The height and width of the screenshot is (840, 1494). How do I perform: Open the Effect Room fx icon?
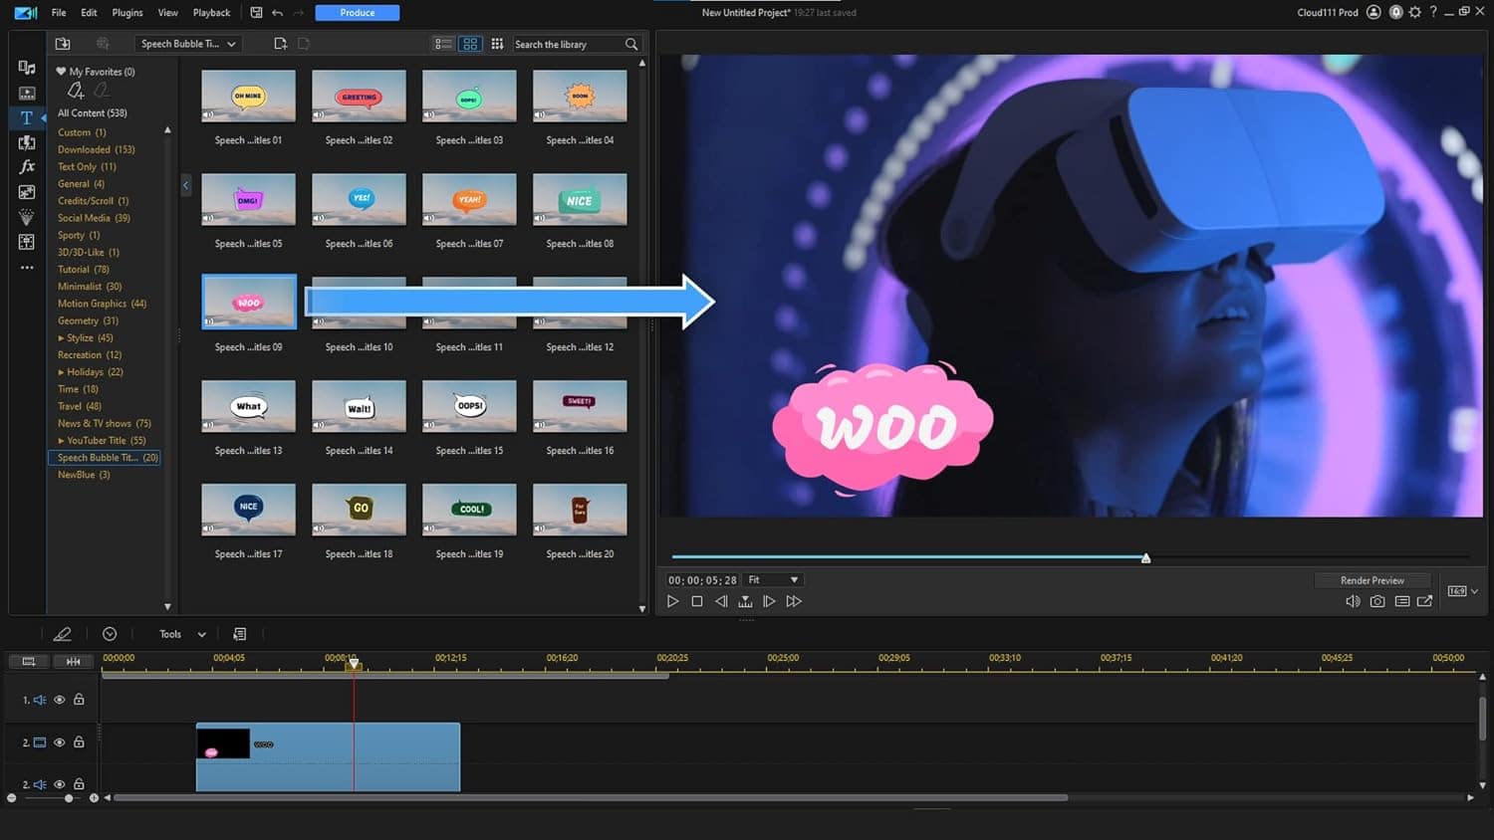[27, 166]
